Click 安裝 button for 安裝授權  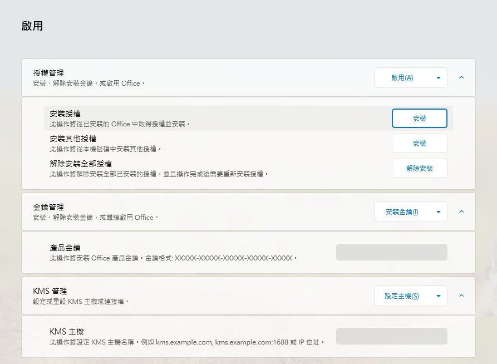click(419, 118)
